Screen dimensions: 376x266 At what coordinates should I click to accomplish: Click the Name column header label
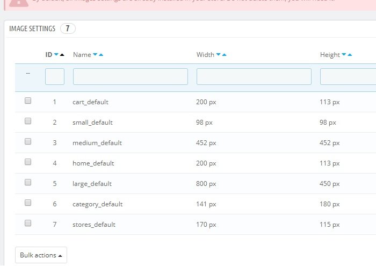point(82,55)
